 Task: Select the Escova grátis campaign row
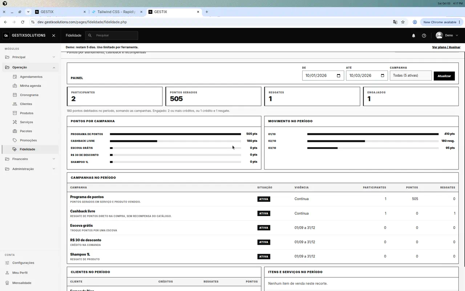263,228
